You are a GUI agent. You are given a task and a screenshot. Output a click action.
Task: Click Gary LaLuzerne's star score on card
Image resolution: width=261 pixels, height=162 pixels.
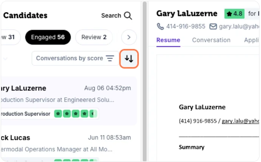point(76,114)
